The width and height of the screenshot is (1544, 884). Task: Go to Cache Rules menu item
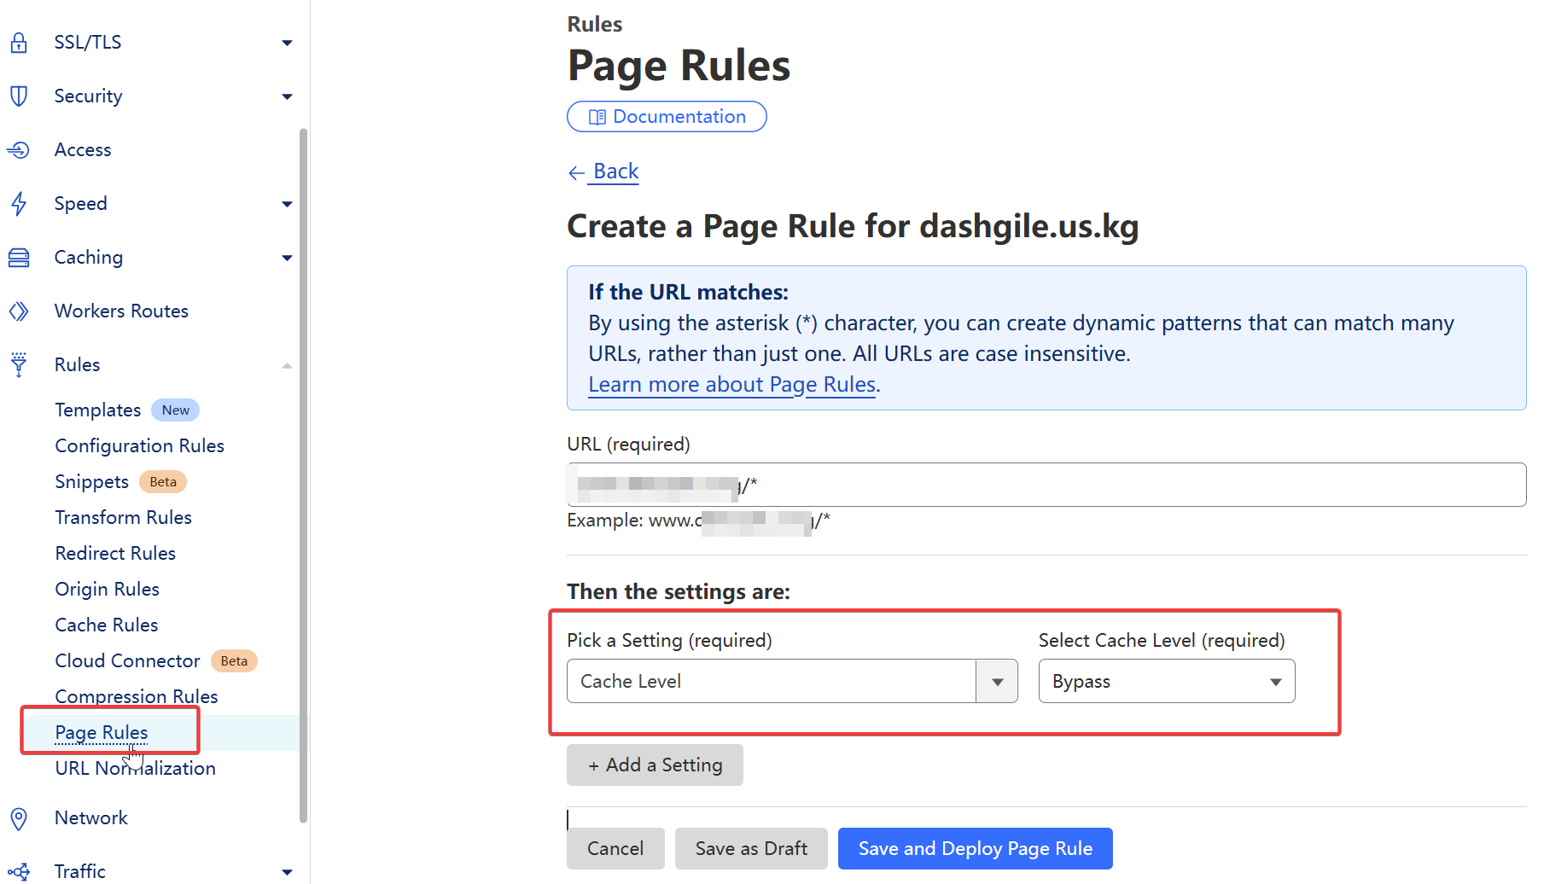tap(107, 625)
